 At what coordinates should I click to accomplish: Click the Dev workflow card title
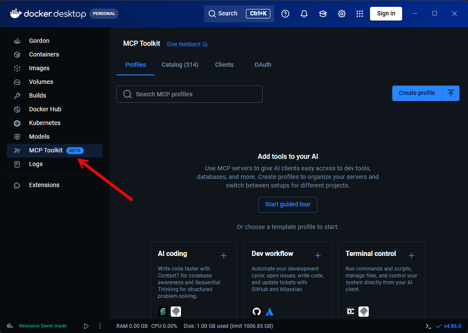(272, 254)
